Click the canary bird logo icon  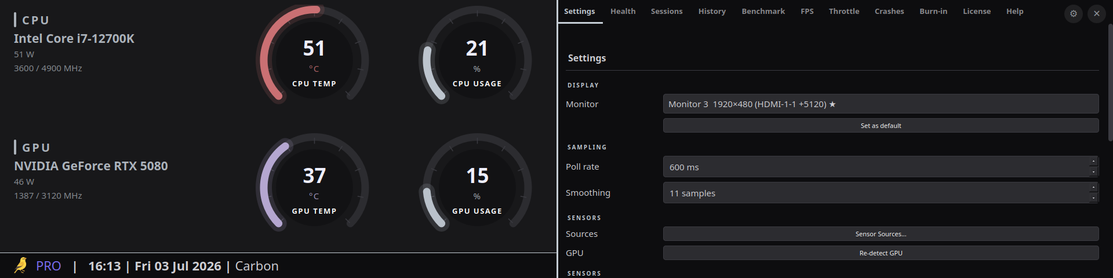21,265
